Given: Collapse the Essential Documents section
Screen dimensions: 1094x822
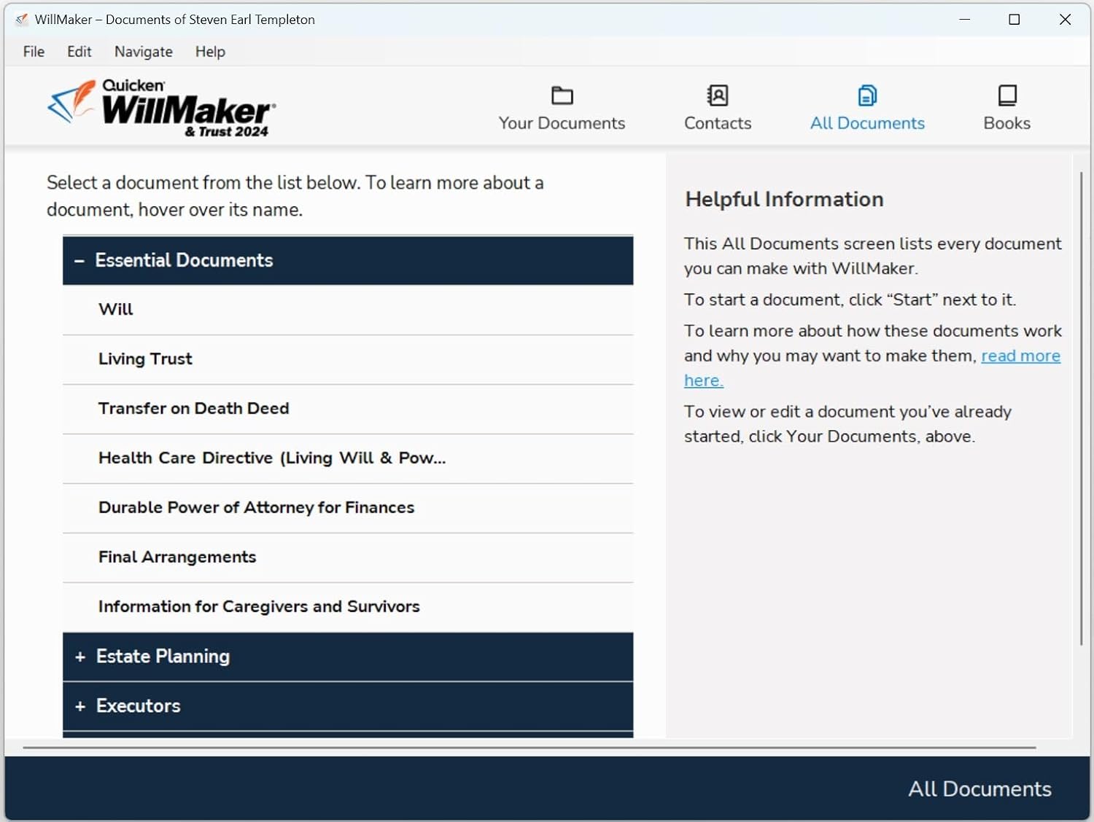Looking at the screenshot, I should 79,261.
